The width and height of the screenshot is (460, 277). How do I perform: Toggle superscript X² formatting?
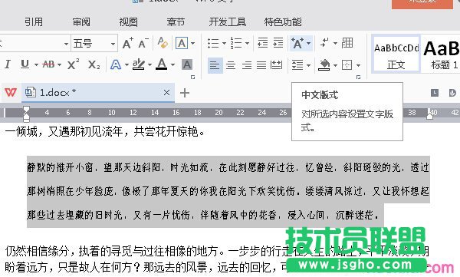pyautogui.click(x=73, y=64)
